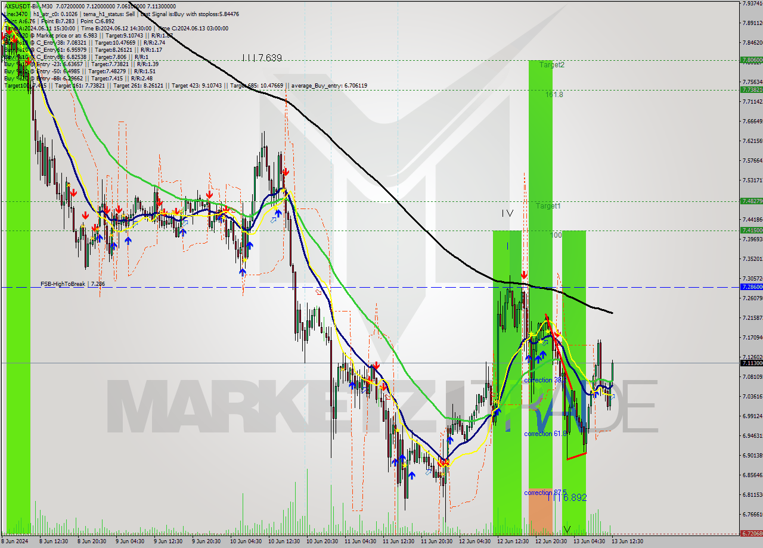Click the current price 7.11300 tag
This screenshot has width=763, height=548.
[x=752, y=363]
